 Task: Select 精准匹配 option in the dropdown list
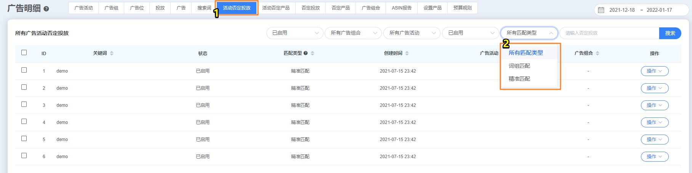[x=519, y=79]
